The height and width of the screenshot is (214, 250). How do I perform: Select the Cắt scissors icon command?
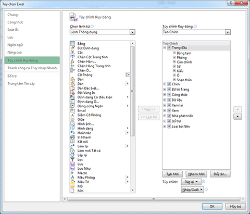click(72, 53)
